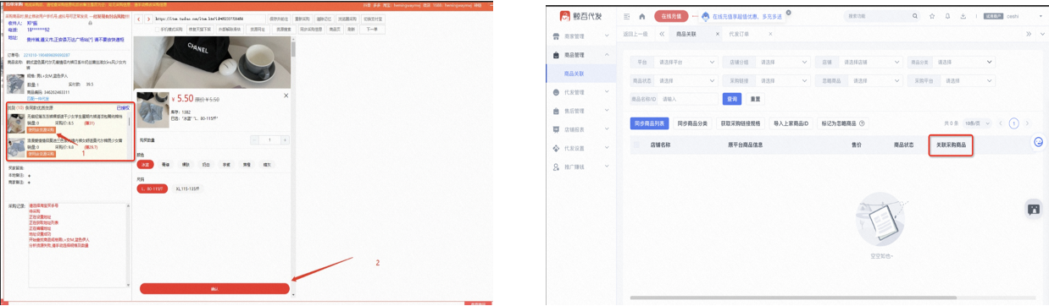
Task: Open 商家管理 sidebar icon
Action: [x=557, y=36]
